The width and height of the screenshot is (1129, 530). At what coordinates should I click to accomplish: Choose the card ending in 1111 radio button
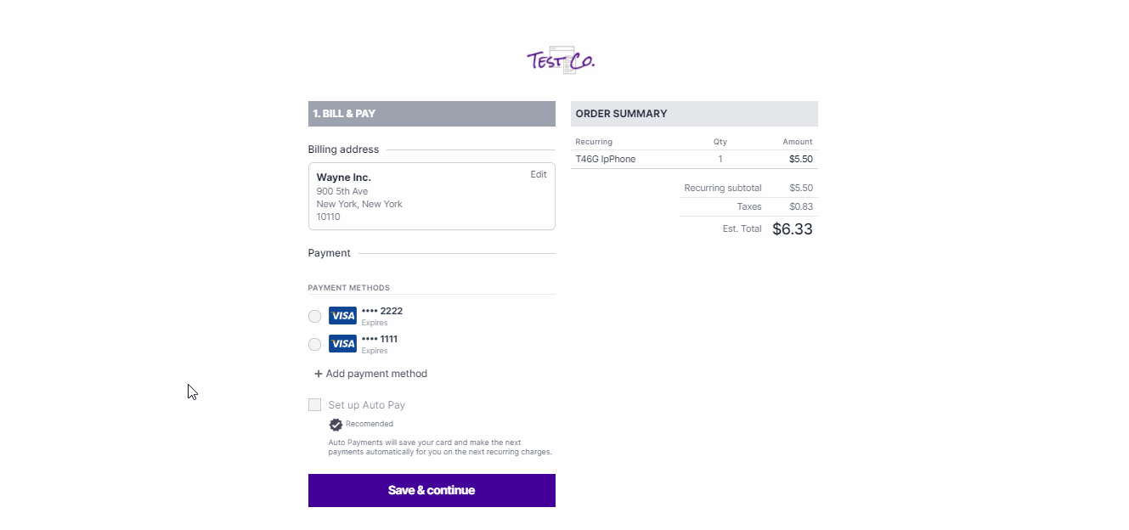coord(314,344)
